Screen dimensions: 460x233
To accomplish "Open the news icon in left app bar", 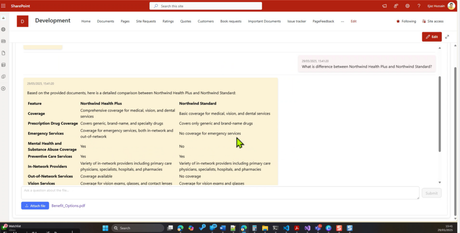I will tap(4, 41).
